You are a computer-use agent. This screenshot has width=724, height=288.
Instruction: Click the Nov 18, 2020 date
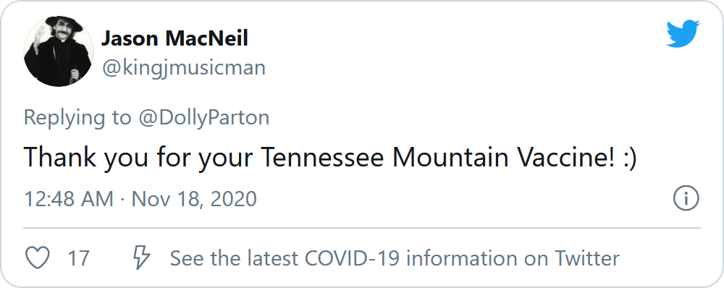tap(194, 200)
